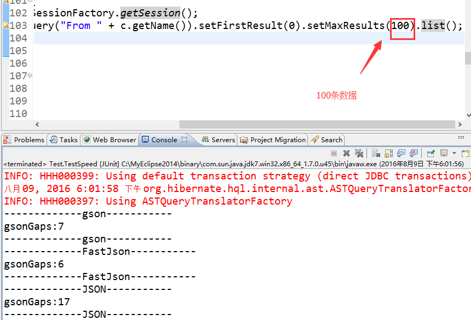The width and height of the screenshot is (471, 320).
Task: Click the disabled Terminate button in Console toolbar
Action: click(x=334, y=154)
